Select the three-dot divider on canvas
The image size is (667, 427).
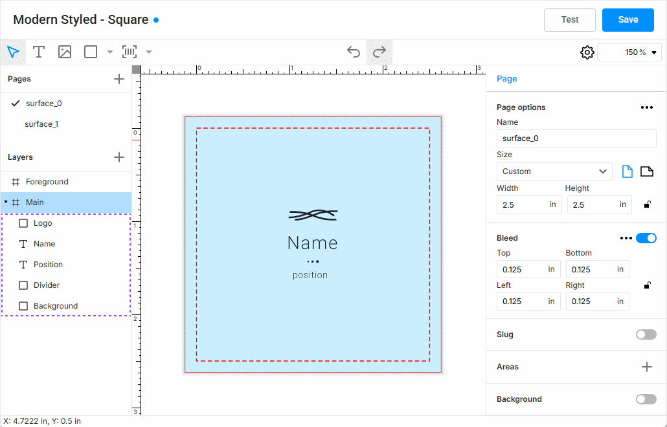[313, 262]
